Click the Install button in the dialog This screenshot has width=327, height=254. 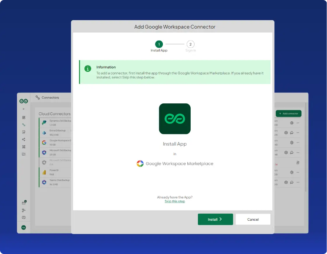(x=215, y=219)
